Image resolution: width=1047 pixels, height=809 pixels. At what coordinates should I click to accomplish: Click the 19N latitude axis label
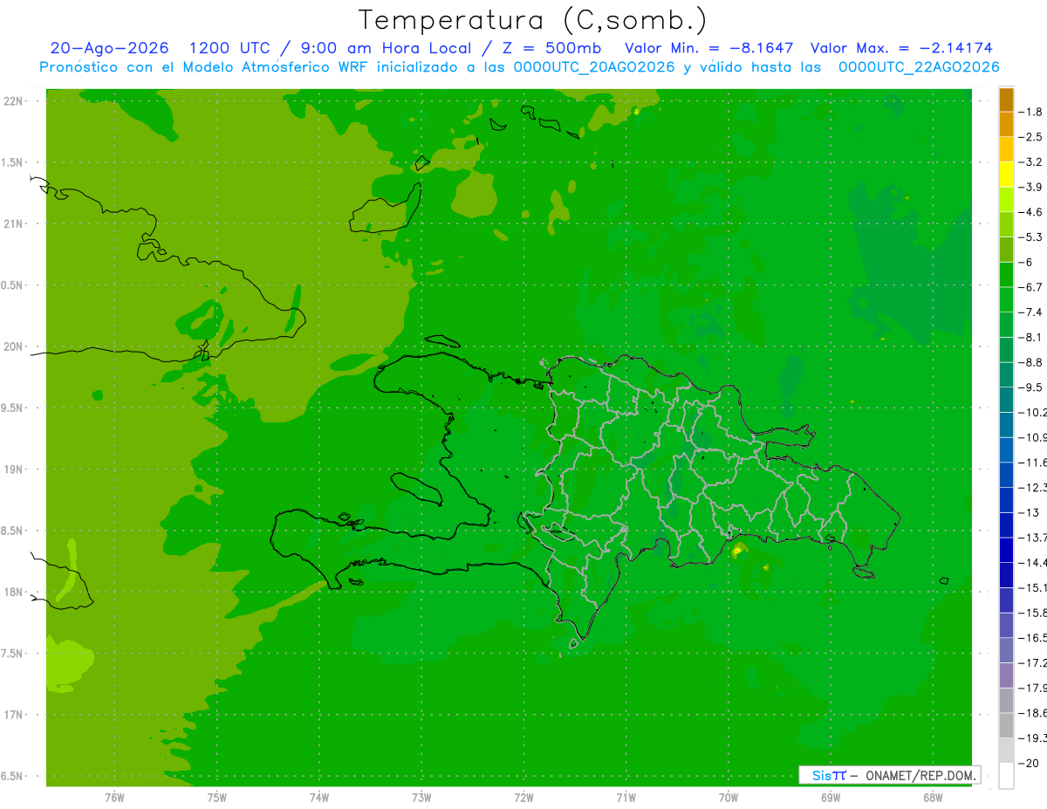(13, 470)
